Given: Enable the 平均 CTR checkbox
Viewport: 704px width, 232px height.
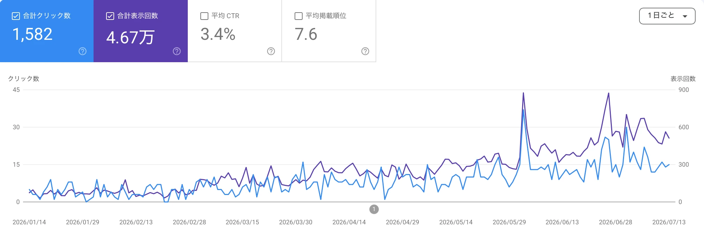Looking at the screenshot, I should [x=204, y=16].
